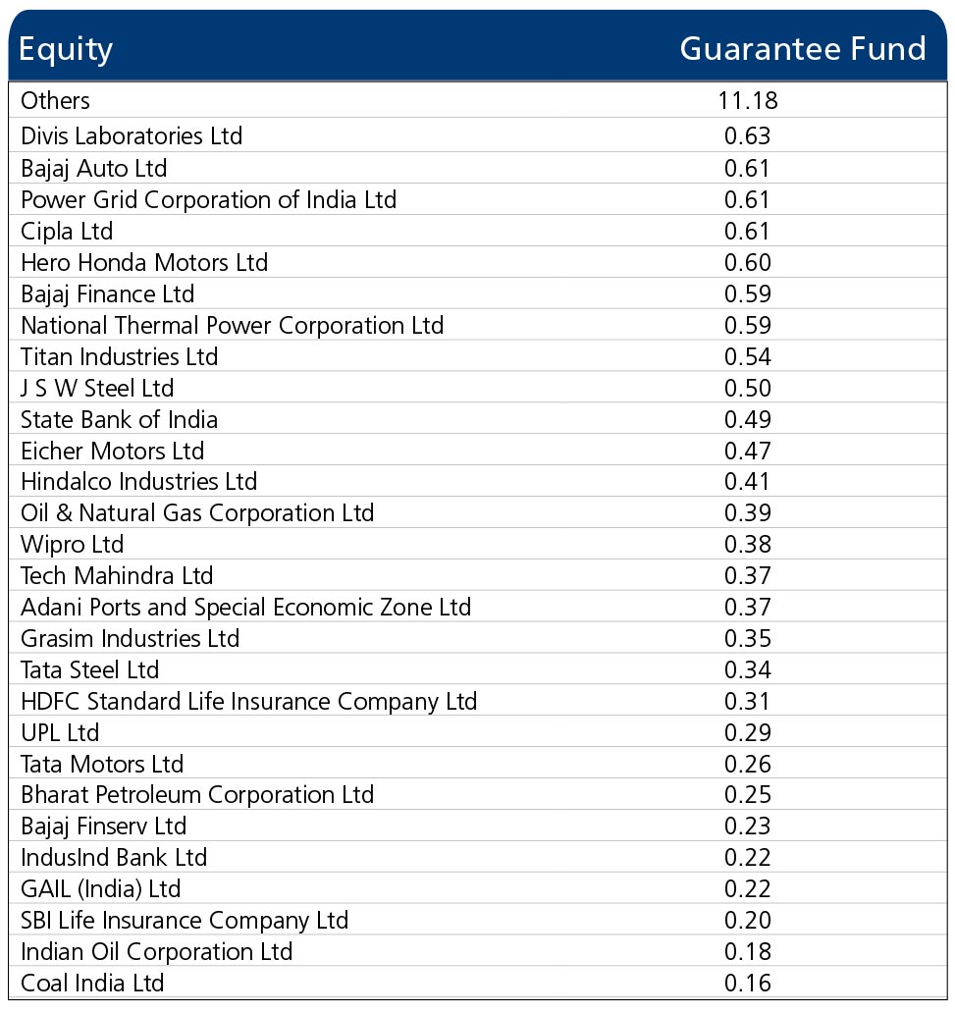Image resolution: width=955 pixels, height=1013 pixels.
Task: Click Bharat Petroleum Corporation Ltd
Action: coord(197,794)
